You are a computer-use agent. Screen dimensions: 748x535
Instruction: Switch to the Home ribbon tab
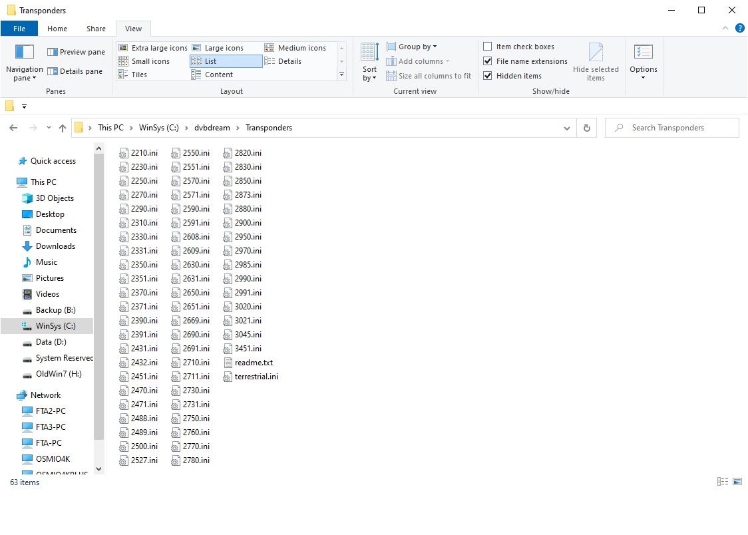coord(57,29)
